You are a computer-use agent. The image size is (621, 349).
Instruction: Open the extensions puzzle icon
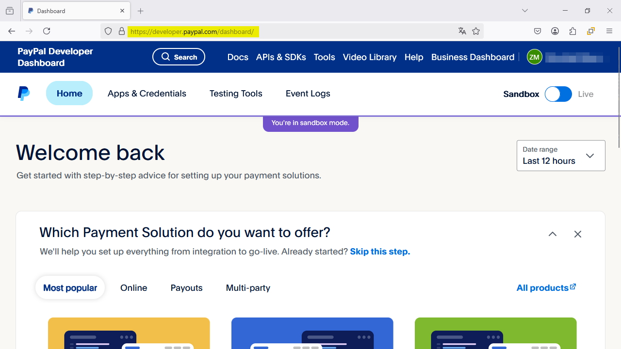coord(573,31)
